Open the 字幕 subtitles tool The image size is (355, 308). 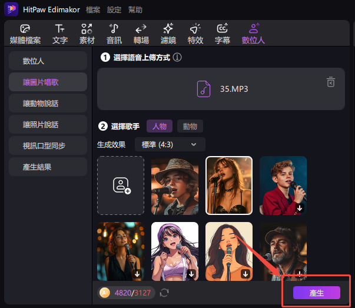click(223, 34)
